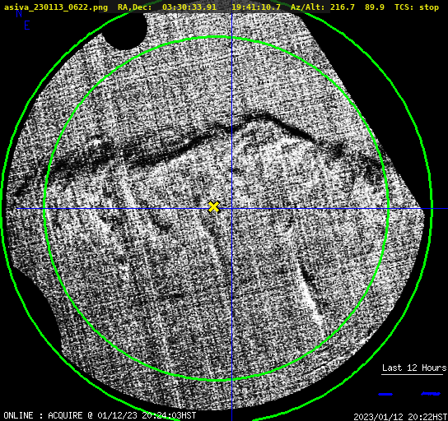
Task: Click the RA,Dec label in header
Action: (x=134, y=7)
